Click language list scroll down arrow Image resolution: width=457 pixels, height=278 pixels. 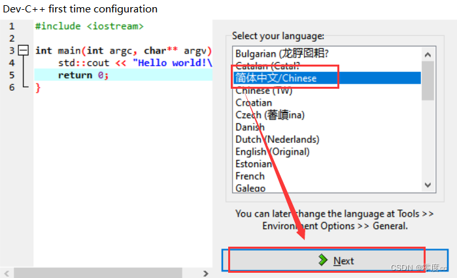428,185
